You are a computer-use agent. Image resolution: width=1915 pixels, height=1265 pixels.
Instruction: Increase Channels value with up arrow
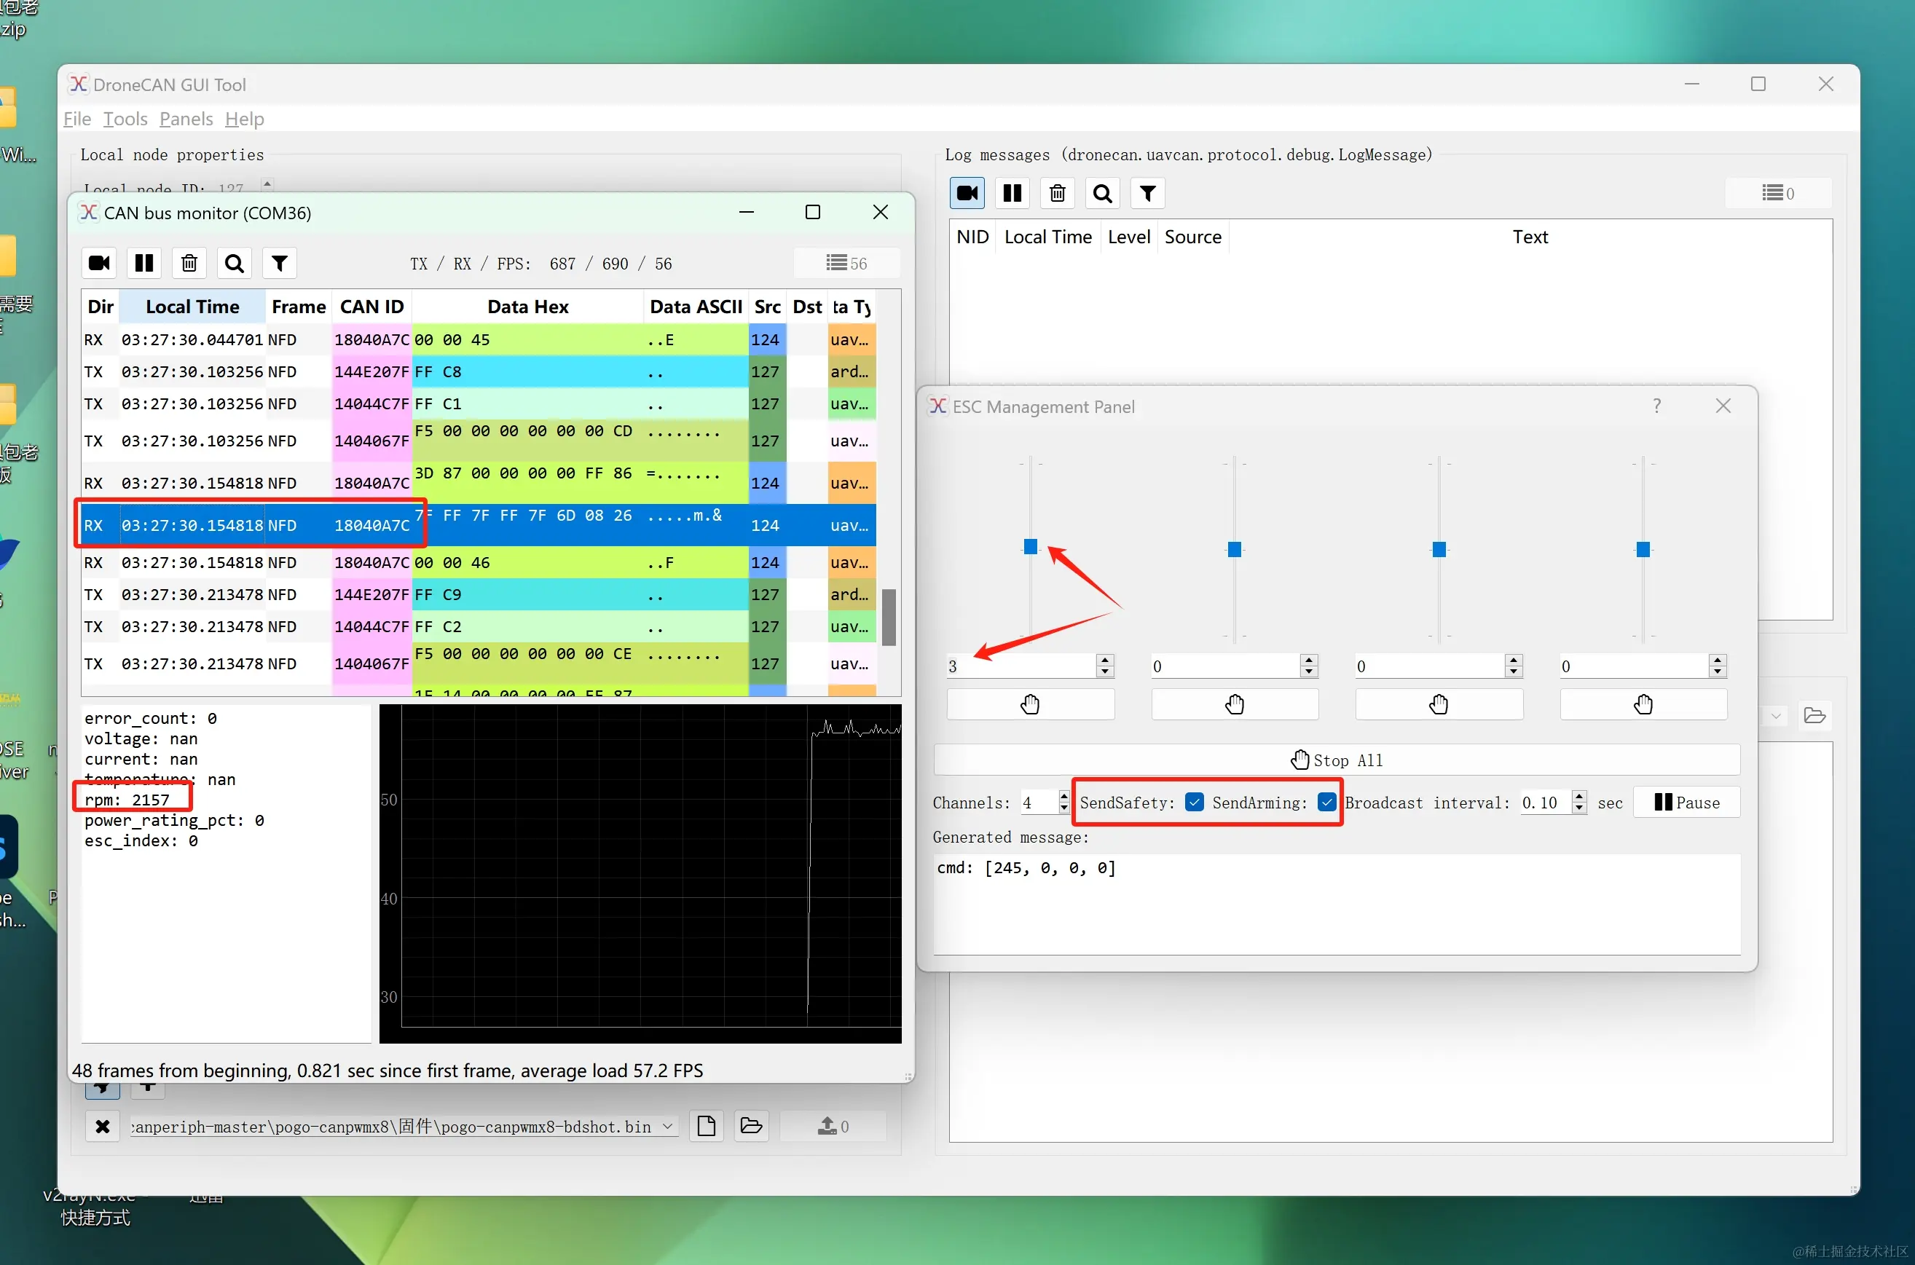point(1063,796)
